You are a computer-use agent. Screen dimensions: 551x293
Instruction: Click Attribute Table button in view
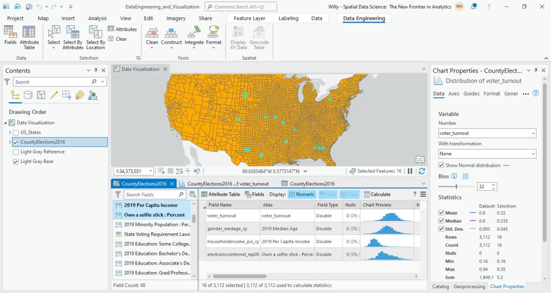[220, 194]
